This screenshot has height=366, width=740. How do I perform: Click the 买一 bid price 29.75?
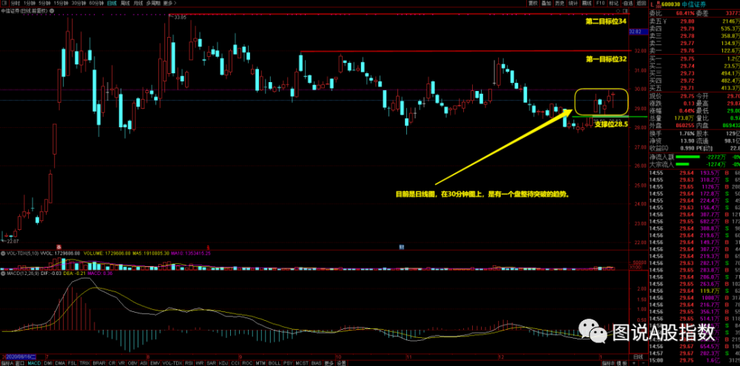pos(687,58)
